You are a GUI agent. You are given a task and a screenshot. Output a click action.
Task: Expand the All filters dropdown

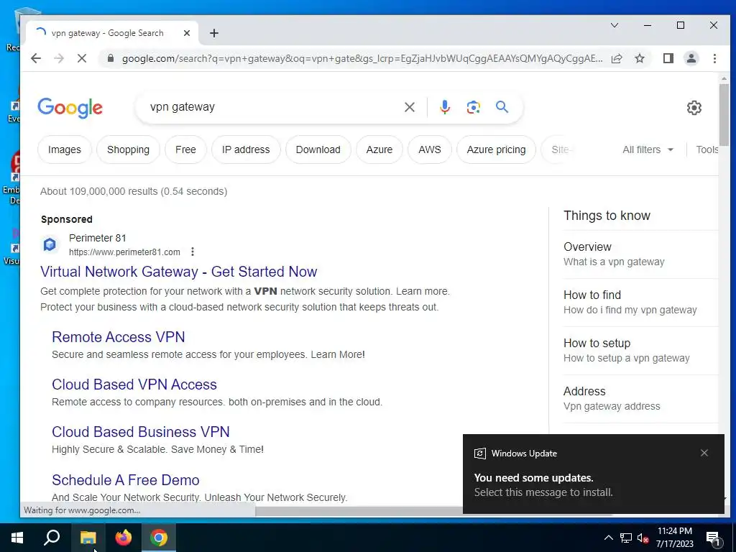point(648,149)
